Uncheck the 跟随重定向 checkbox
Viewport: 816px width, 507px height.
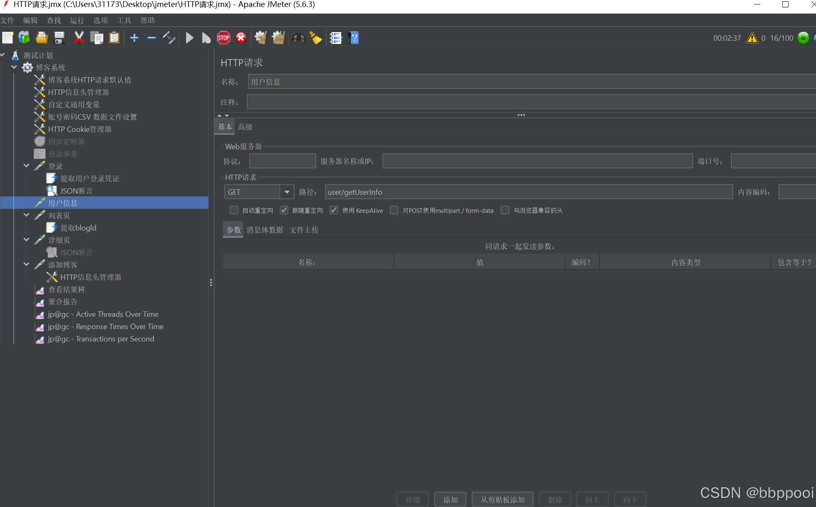coord(284,210)
